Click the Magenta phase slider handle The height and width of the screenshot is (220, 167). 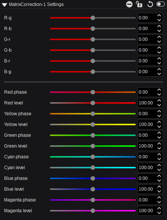(x=93, y=200)
